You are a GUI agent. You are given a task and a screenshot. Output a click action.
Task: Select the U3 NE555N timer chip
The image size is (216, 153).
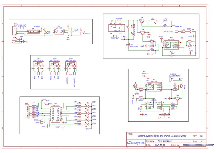[154, 87]
